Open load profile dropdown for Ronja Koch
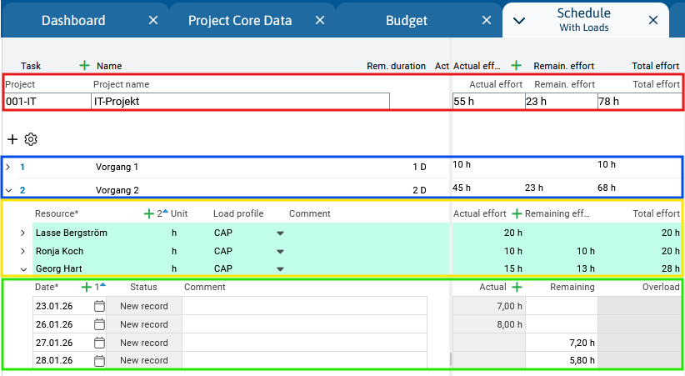Screen dimensions: 685x376 (281, 251)
